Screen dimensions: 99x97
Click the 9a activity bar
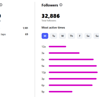(73, 66)
